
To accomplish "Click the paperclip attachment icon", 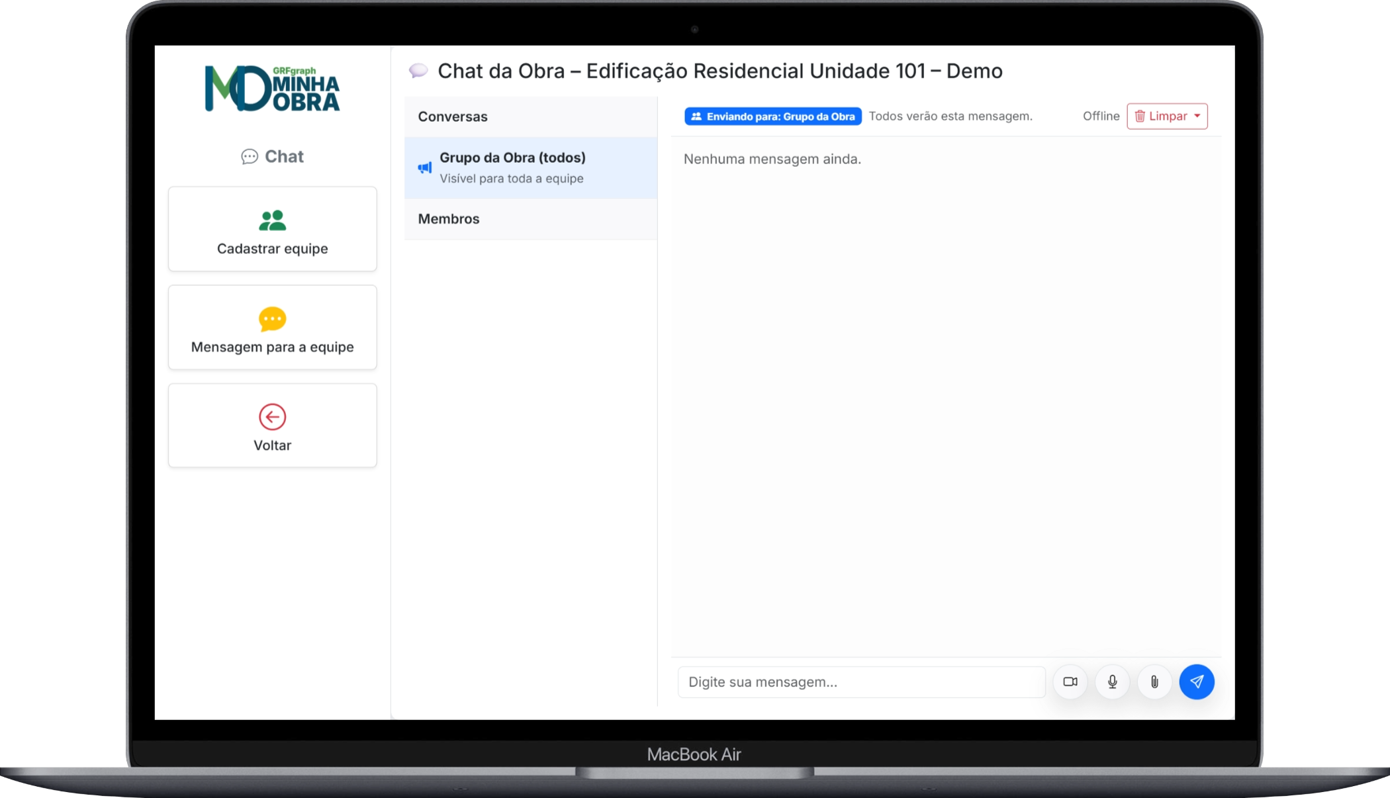I will click(x=1154, y=682).
